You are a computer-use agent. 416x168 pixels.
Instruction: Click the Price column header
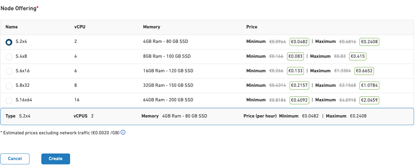click(x=252, y=27)
